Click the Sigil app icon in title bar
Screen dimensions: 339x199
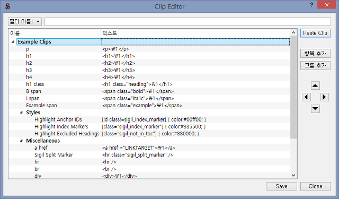click(7, 6)
